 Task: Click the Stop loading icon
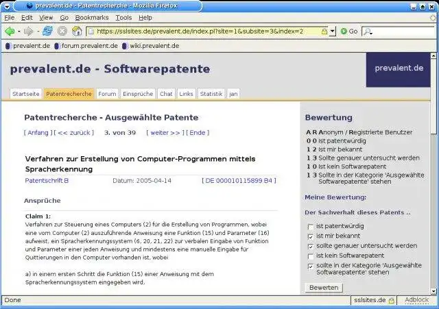click(x=62, y=31)
